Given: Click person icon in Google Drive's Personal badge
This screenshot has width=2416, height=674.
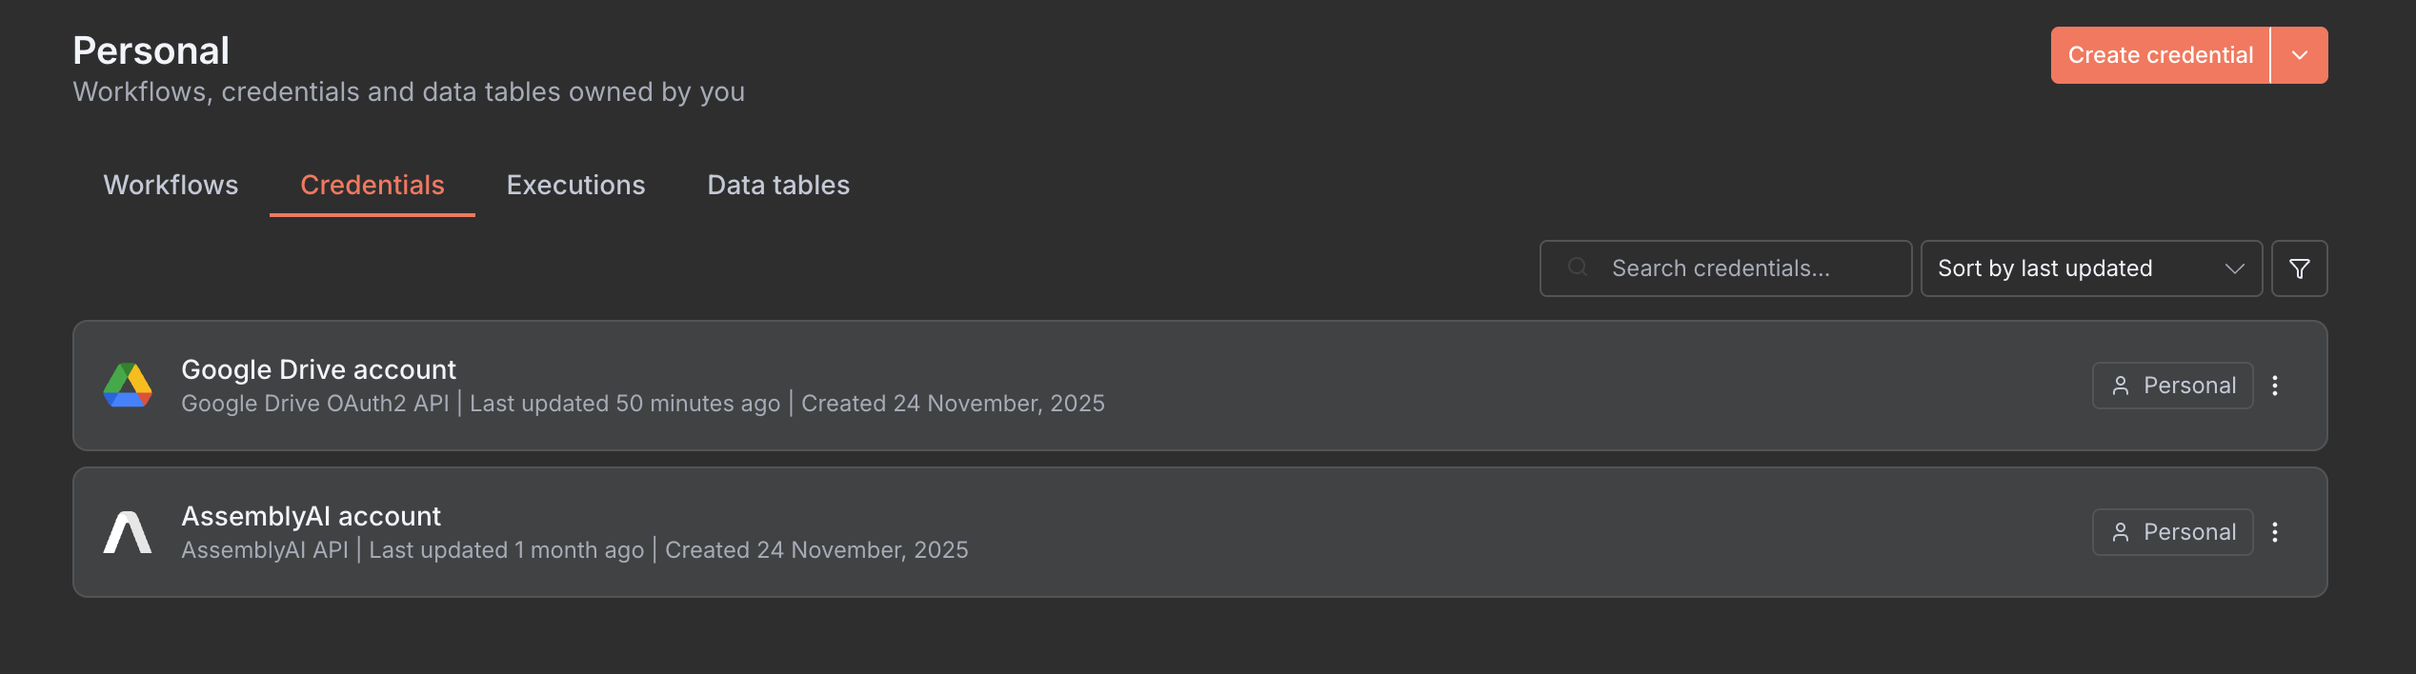Looking at the screenshot, I should point(2120,386).
